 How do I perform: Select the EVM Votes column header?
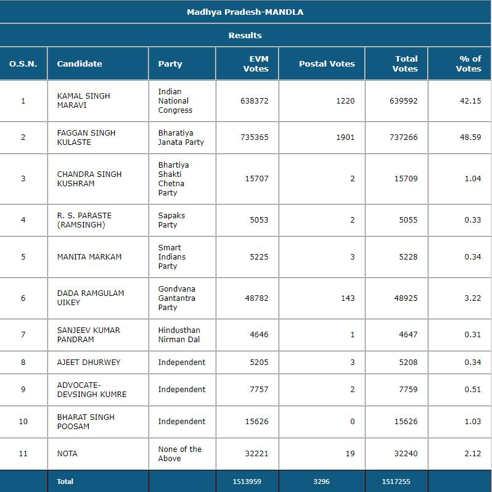255,64
